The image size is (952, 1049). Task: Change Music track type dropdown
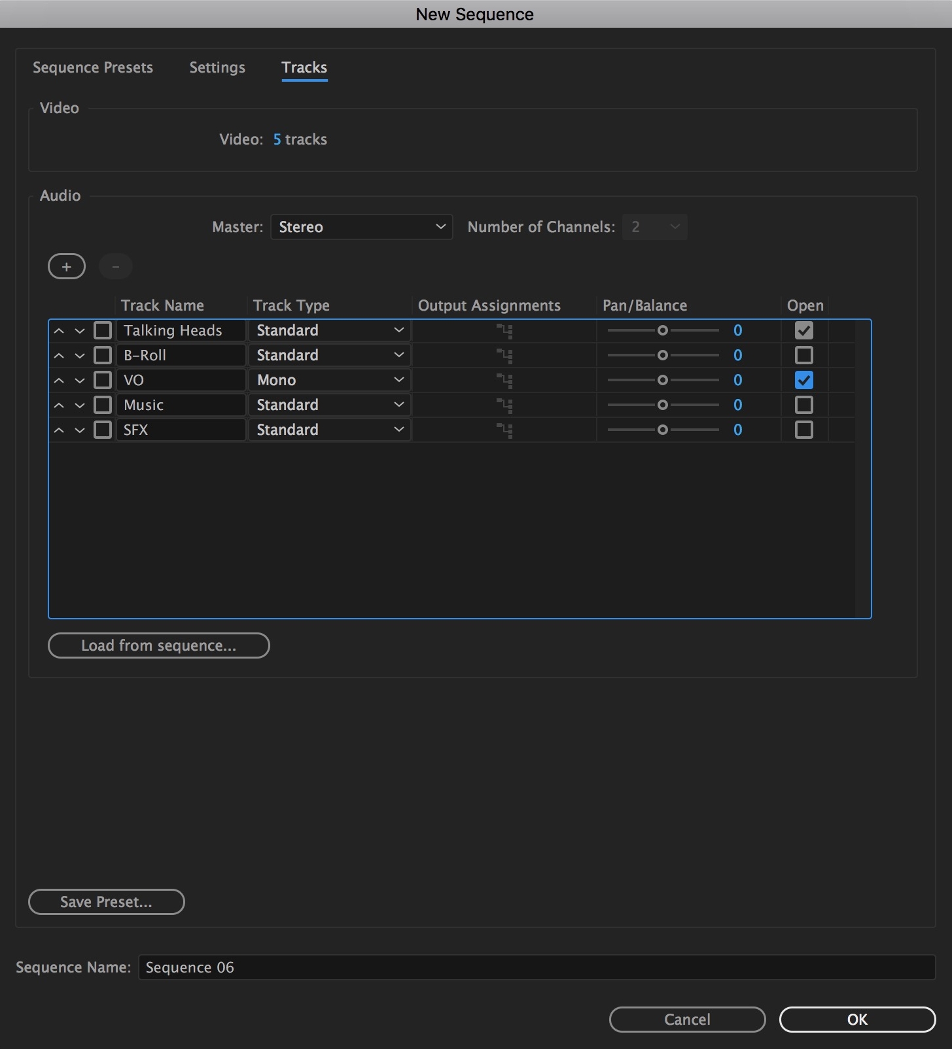point(330,405)
